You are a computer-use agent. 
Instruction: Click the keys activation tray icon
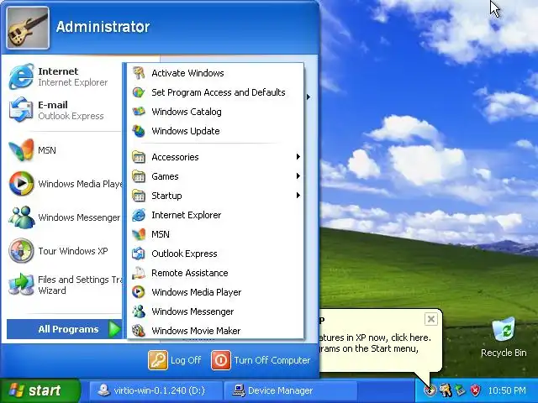click(446, 390)
